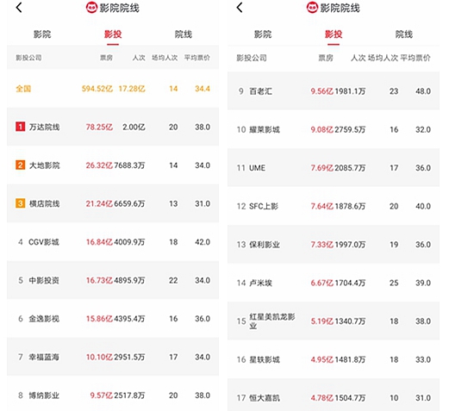Open the UME company row
449x411 pixels.
pyautogui.click(x=334, y=168)
